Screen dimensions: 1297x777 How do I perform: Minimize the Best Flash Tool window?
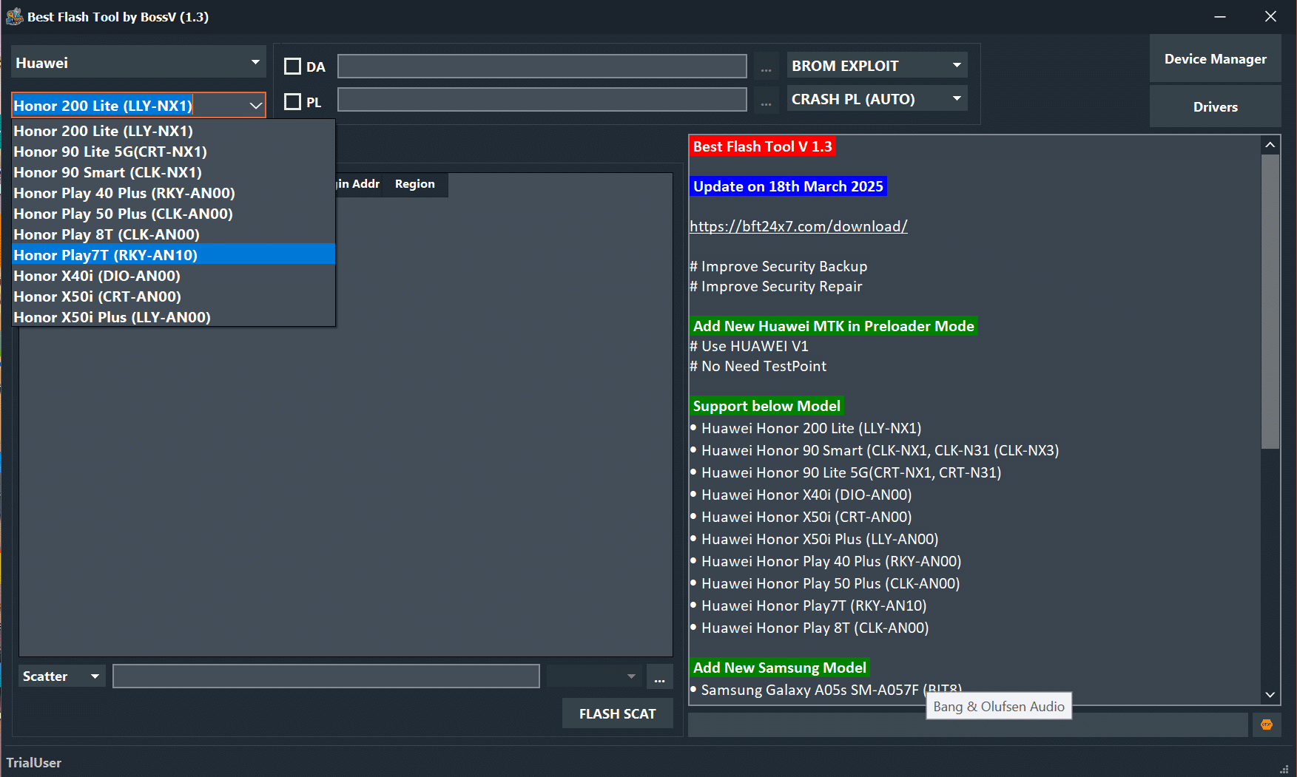point(1220,16)
